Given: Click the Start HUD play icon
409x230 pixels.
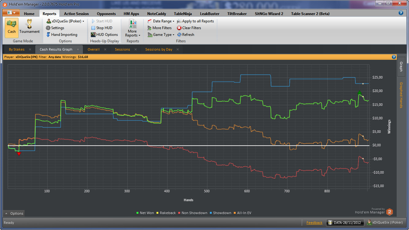Looking at the screenshot, I should (93, 21).
